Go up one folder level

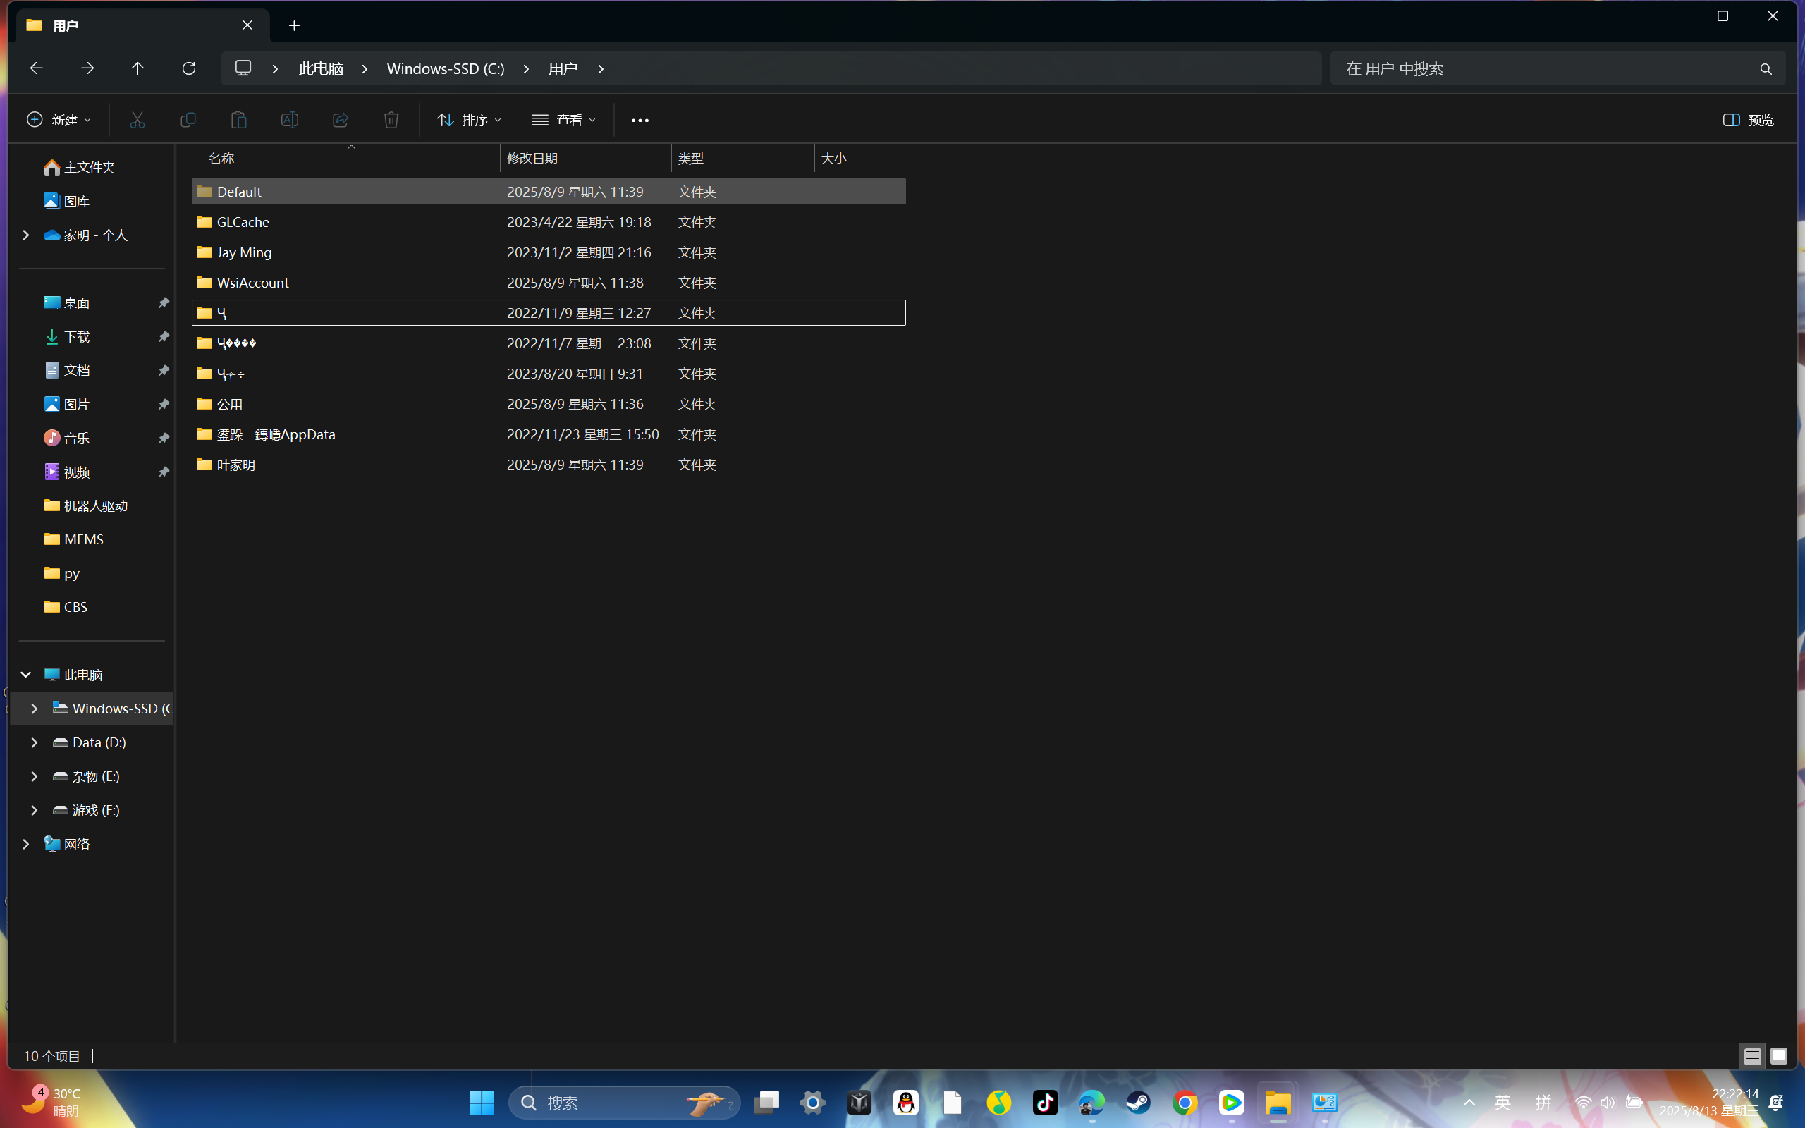[x=137, y=68]
